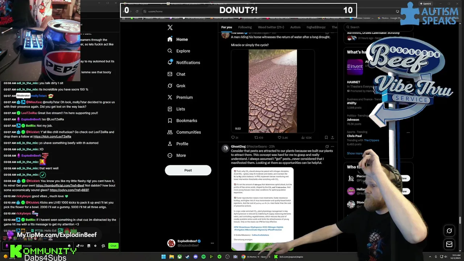The width and height of the screenshot is (464, 261).
Task: Open emote picker in chat input
Action: [x=69, y=246]
